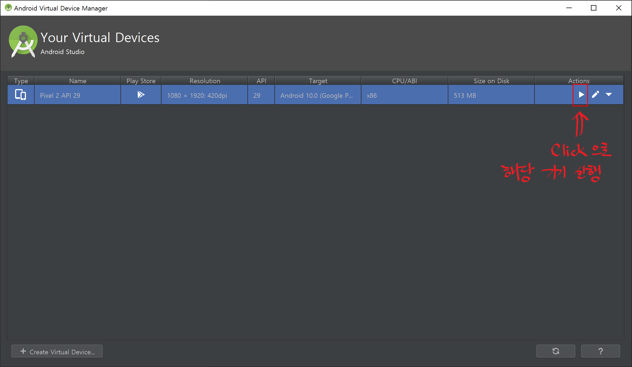Viewport: 632px width, 367px height.
Task: Click the phone/tablet device type icon
Action: point(21,95)
